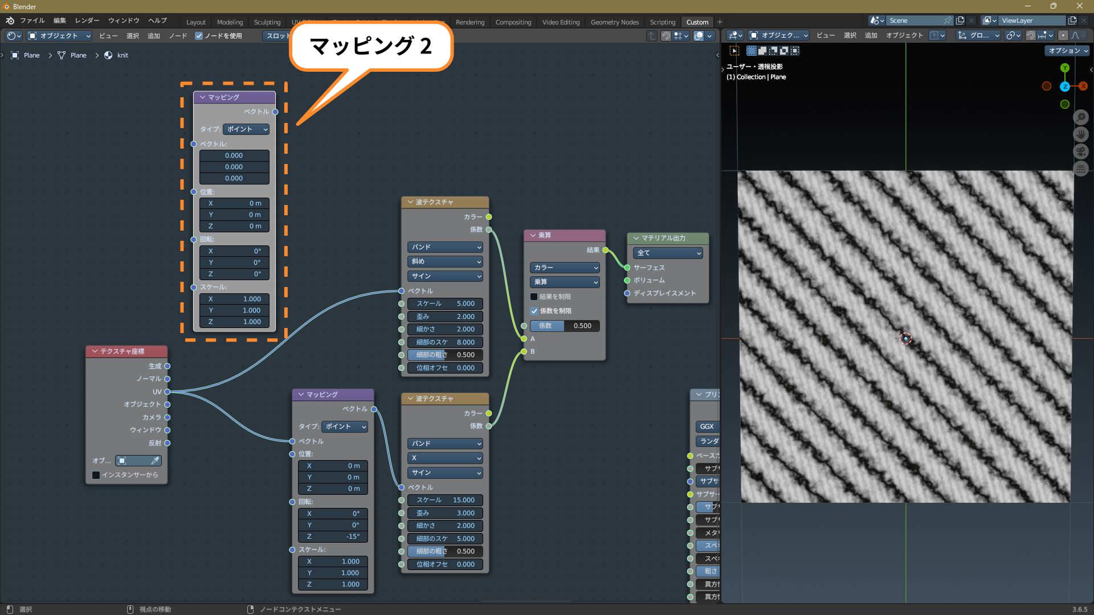This screenshot has height=615, width=1094.
Task: Open the レンダー menu
Action: coord(87,20)
